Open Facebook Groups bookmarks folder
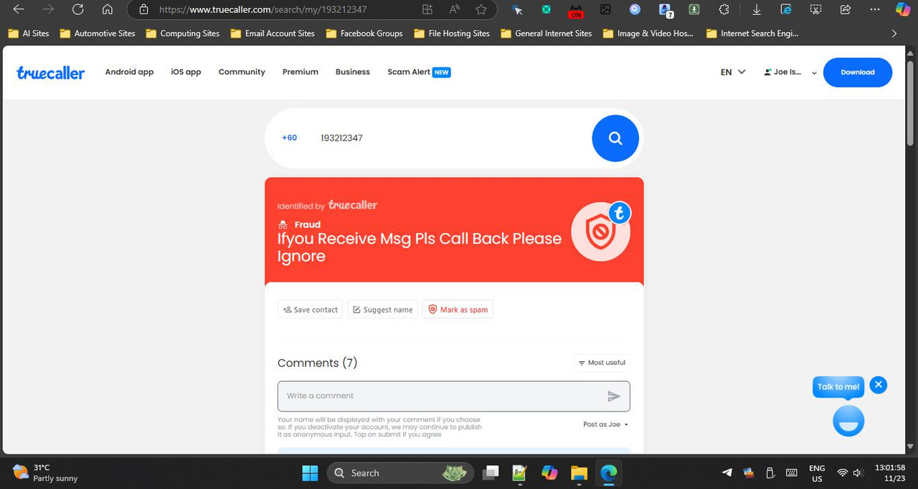918x489 pixels. pyautogui.click(x=364, y=34)
